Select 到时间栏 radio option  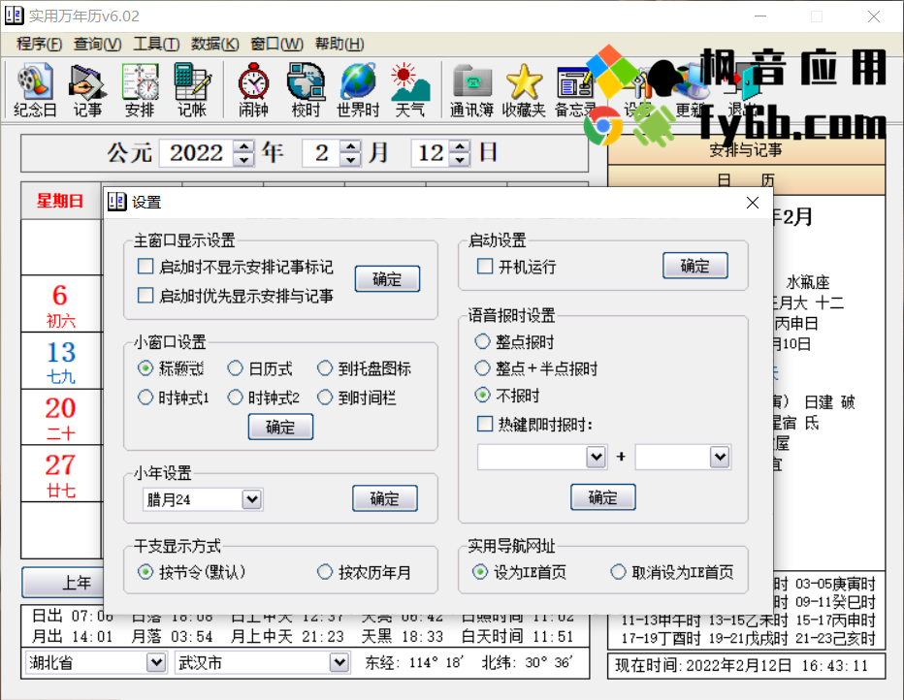325,397
